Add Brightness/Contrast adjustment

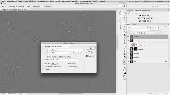140,16
